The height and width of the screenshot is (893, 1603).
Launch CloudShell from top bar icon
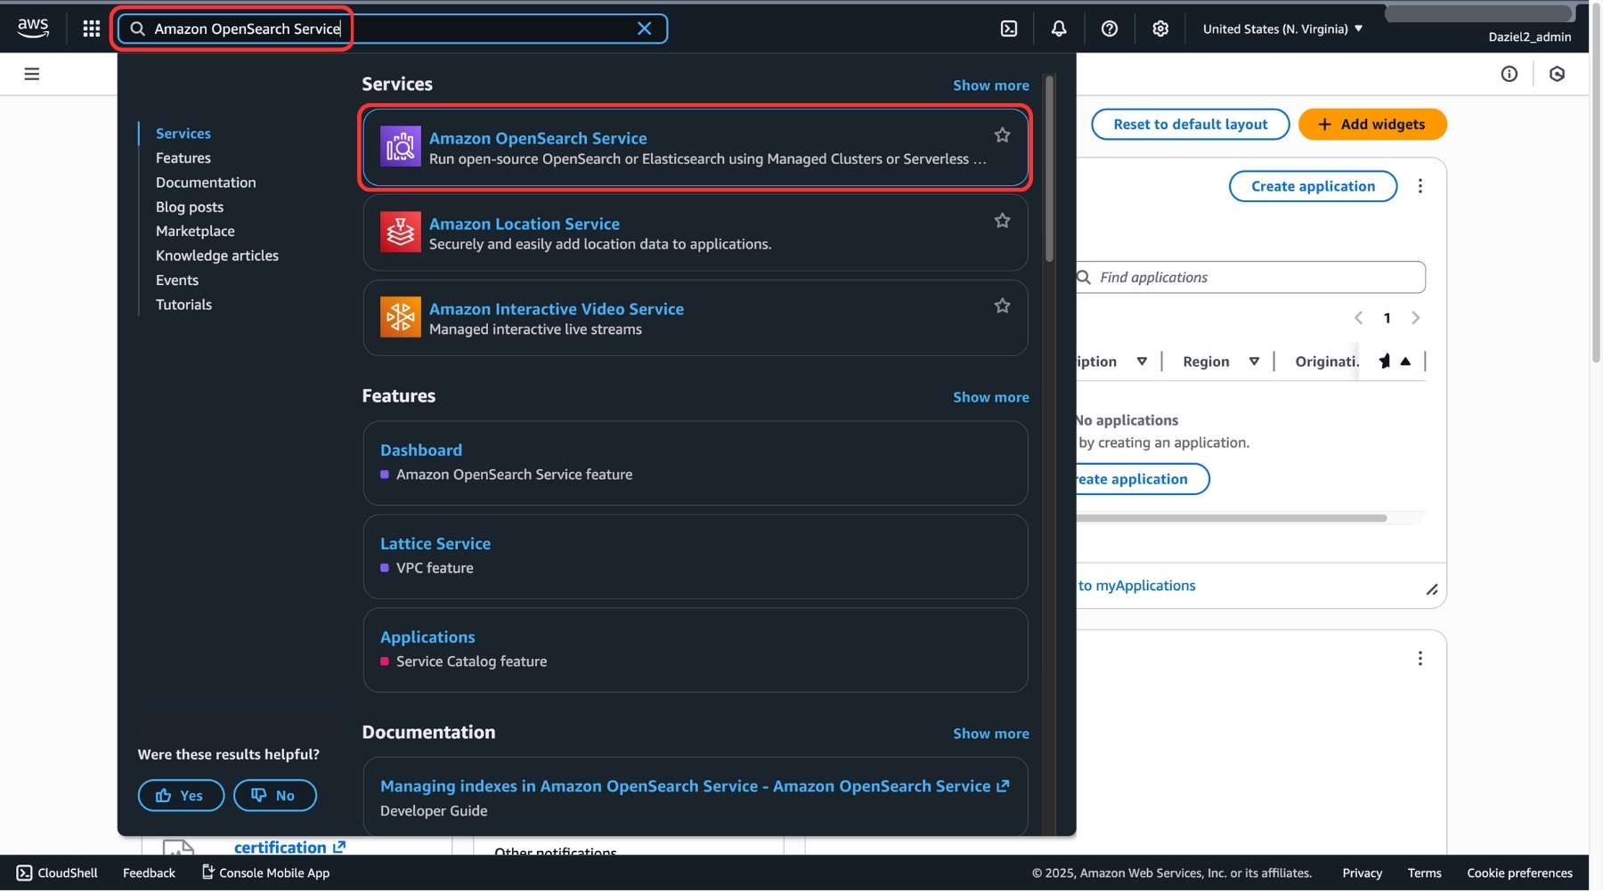point(1008,28)
